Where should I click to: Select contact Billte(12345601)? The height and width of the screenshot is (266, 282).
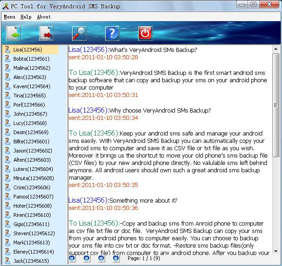tap(31, 141)
